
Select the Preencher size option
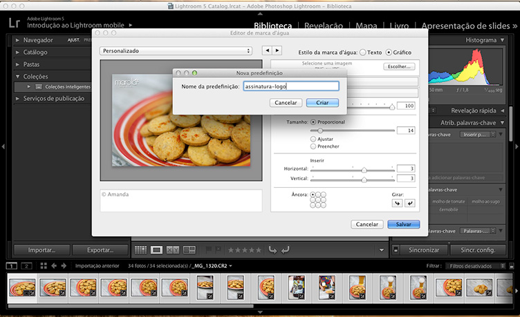pyautogui.click(x=313, y=146)
